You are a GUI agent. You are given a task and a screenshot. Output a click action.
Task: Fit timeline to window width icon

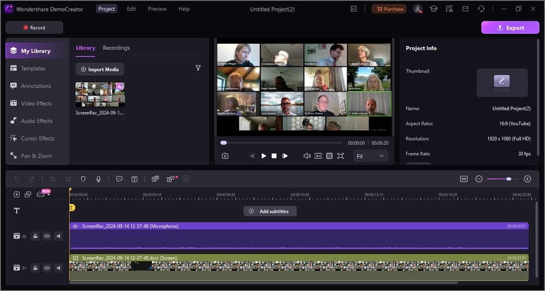click(x=464, y=179)
